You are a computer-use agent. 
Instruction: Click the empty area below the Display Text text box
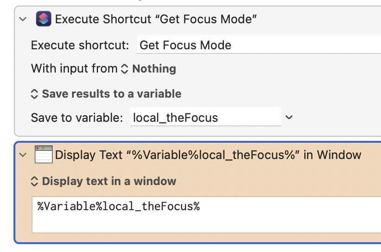[186, 237]
